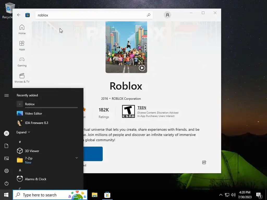The image size is (267, 200).
Task: Click Microsoft Store taskbar icon
Action: 107,195
